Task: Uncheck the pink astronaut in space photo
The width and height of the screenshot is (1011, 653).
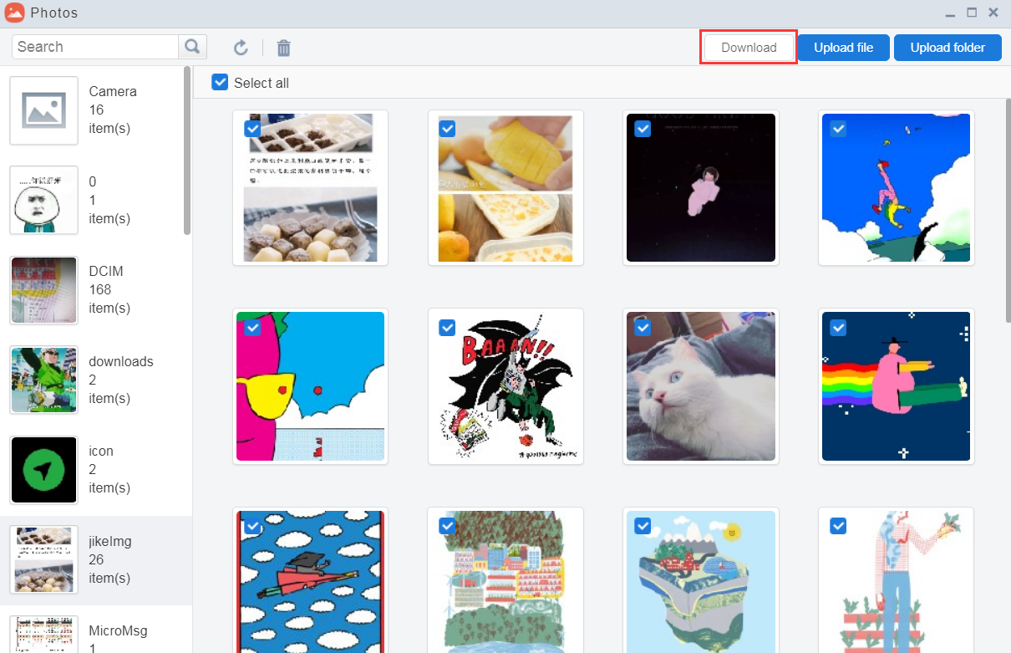Action: (643, 129)
